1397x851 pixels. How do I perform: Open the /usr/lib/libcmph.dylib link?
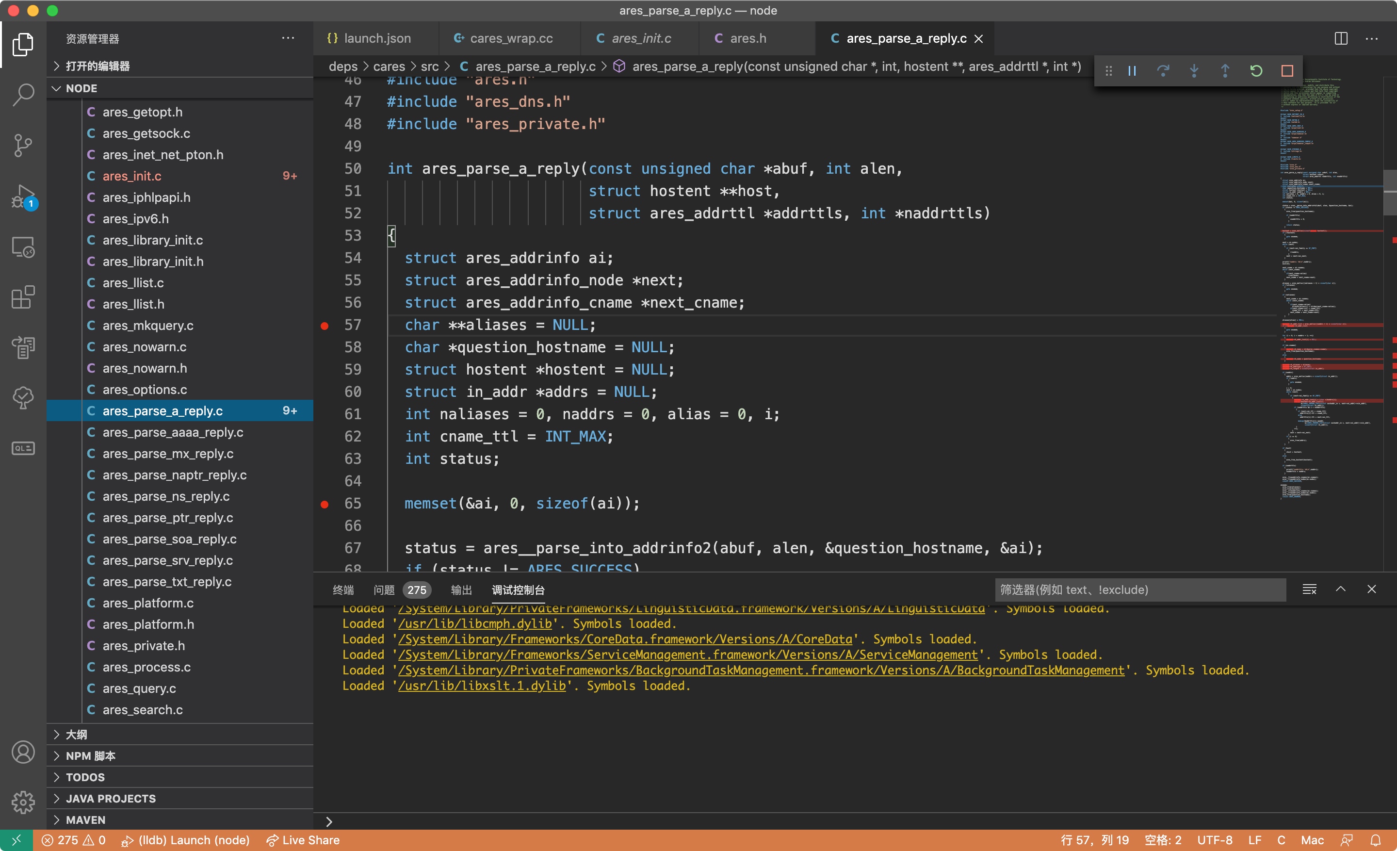[474, 623]
